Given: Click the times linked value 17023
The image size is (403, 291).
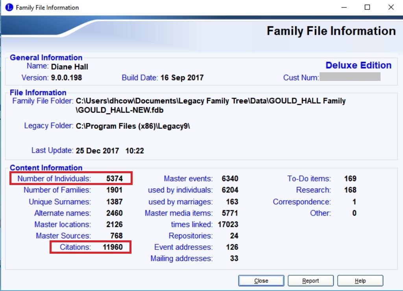Looking at the screenshot, I should pos(228,224).
